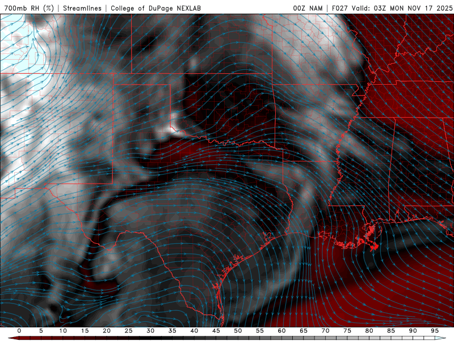Viewport: 454px width, 341px height.
Task: Select the 10 label on the RH scale
Action: (63, 331)
